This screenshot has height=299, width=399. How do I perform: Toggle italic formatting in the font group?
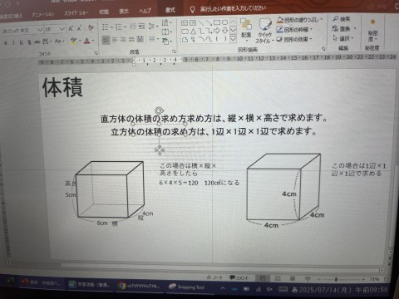pyautogui.click(x=13, y=42)
